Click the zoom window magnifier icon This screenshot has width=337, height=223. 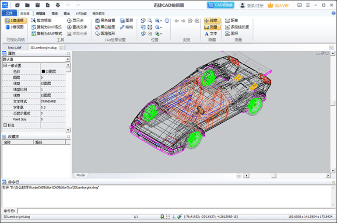click(150, 21)
